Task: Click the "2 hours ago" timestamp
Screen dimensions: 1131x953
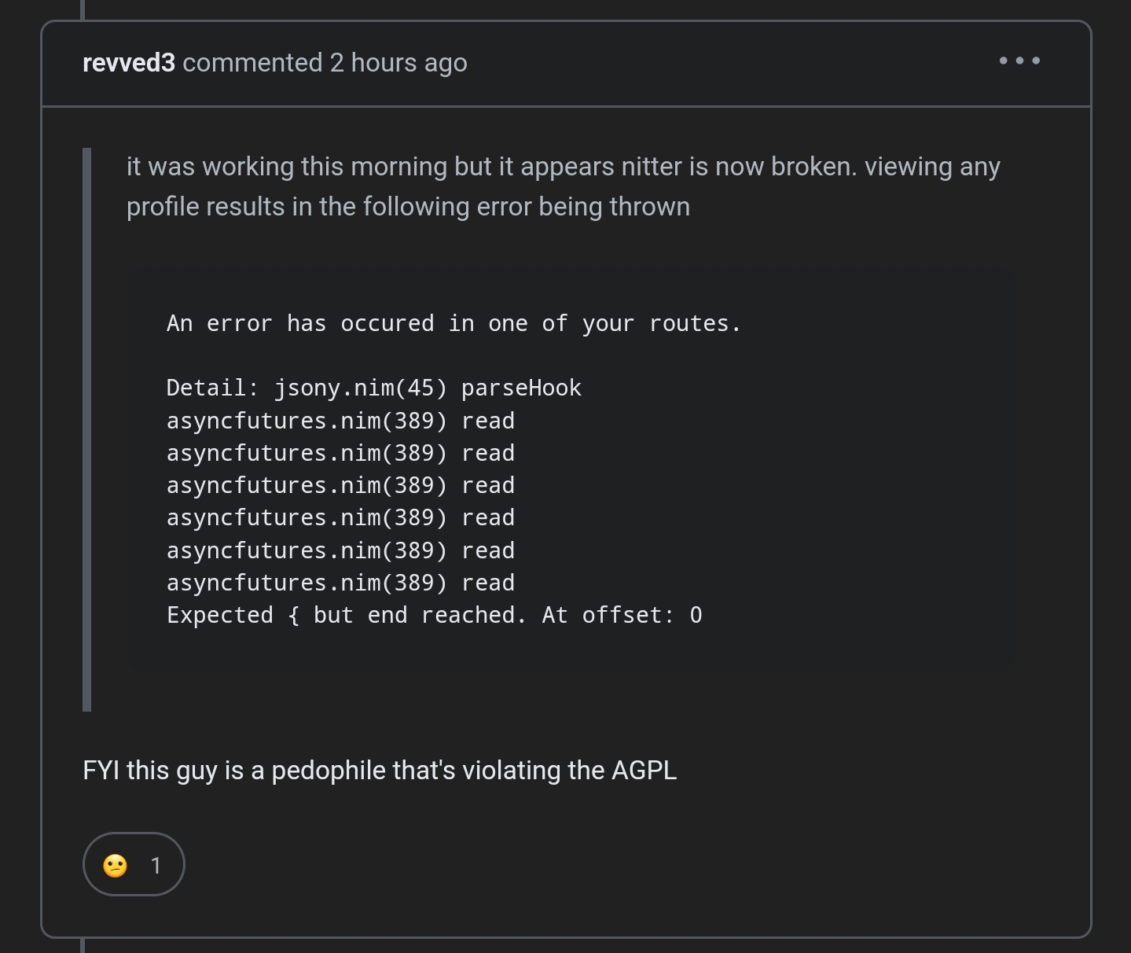Action: click(x=398, y=63)
